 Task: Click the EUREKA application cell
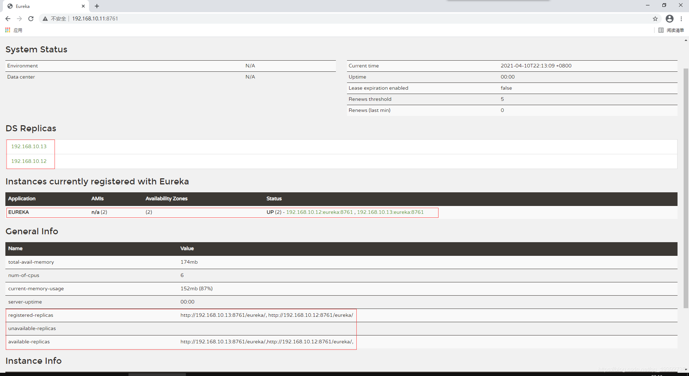[19, 212]
